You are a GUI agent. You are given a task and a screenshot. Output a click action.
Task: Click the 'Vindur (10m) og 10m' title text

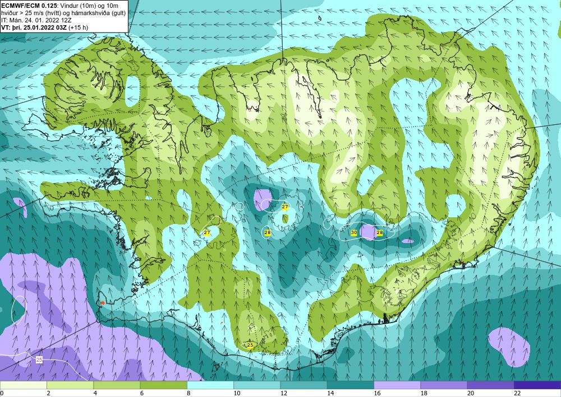(x=90, y=6)
